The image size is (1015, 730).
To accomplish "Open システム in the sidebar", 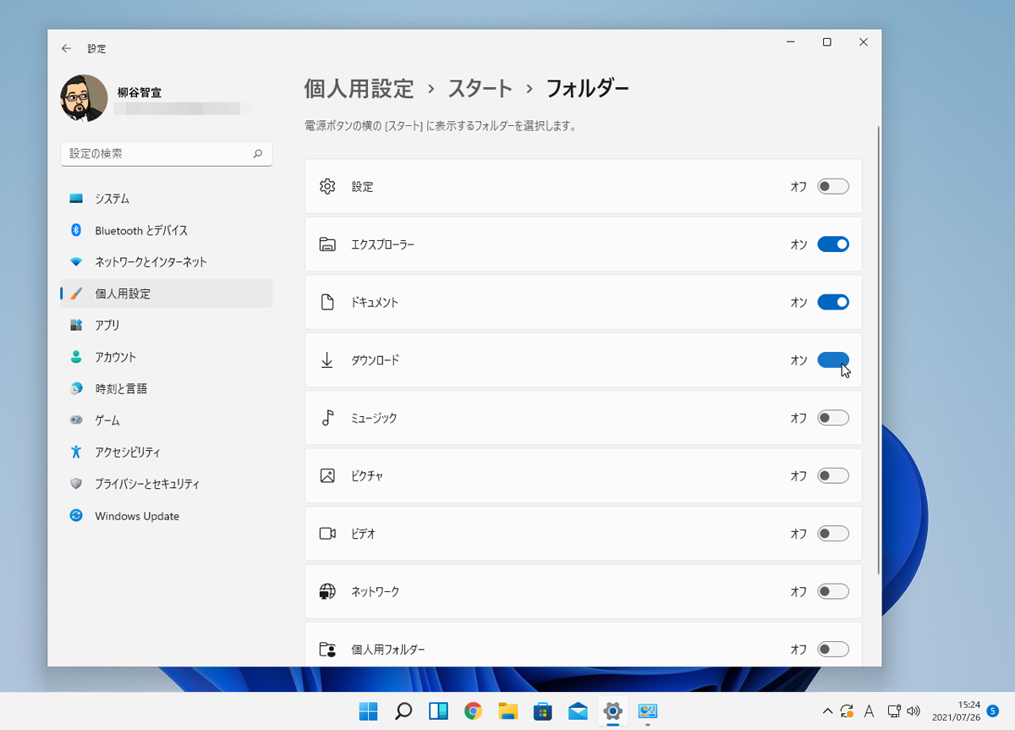I will (112, 199).
